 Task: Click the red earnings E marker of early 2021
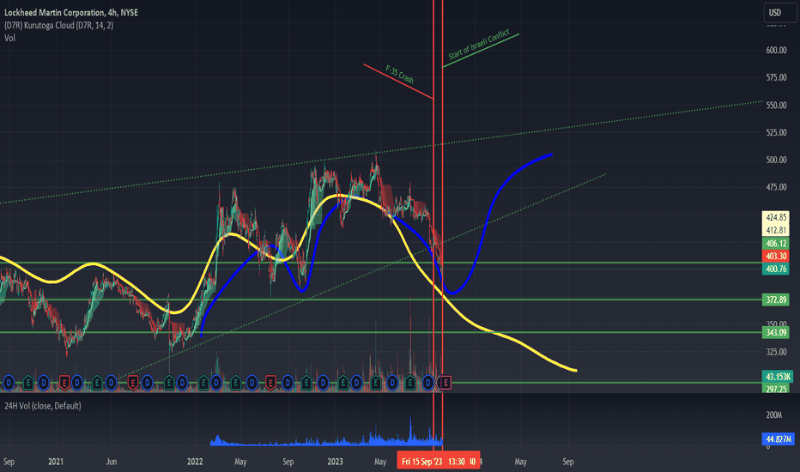click(64, 382)
